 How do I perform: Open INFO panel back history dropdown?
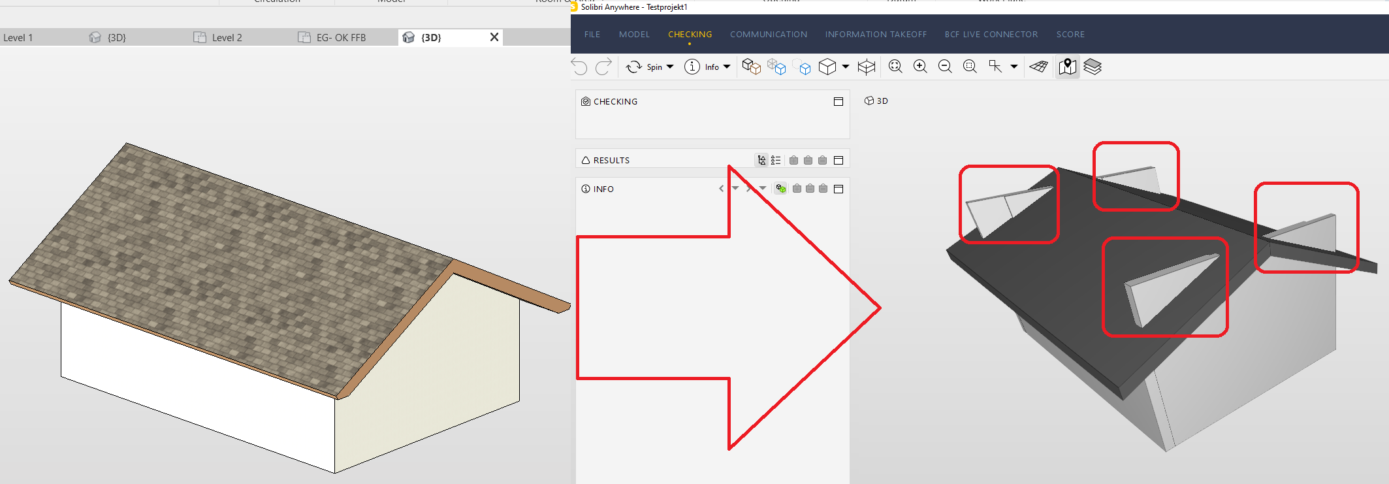click(735, 188)
